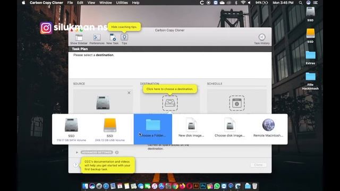Open Safari in the Dock
Image resolution: width=340 pixels, height=191 pixels.
pos(106,186)
